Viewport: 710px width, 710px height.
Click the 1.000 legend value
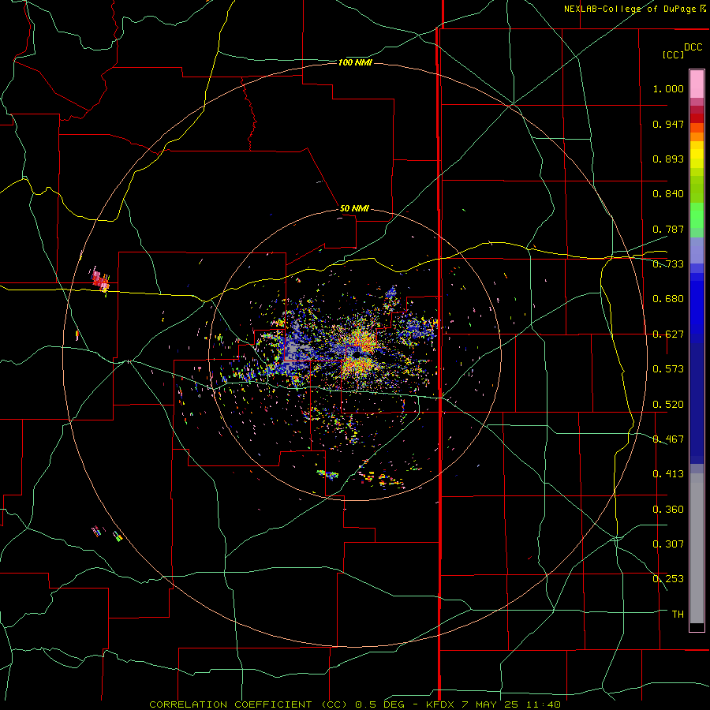(x=668, y=88)
